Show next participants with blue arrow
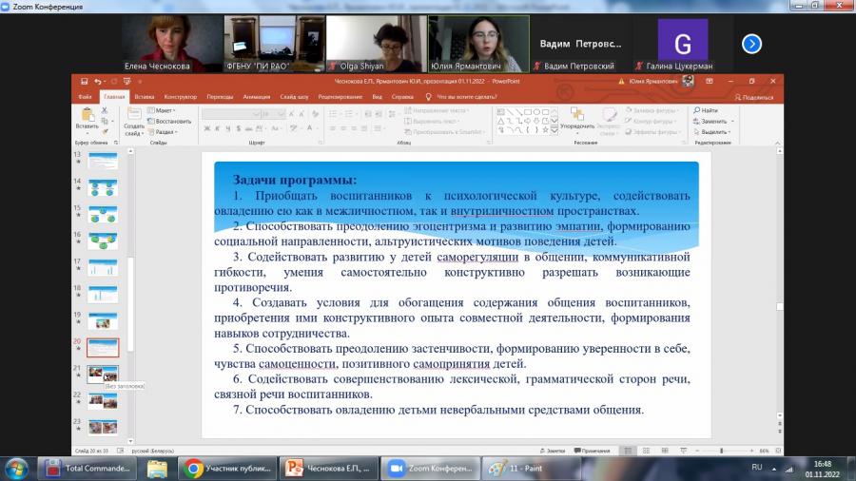856x481 pixels. coord(751,44)
